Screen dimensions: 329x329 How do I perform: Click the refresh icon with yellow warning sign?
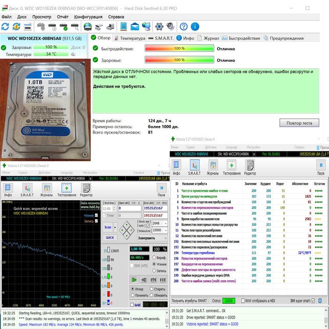(16, 27)
